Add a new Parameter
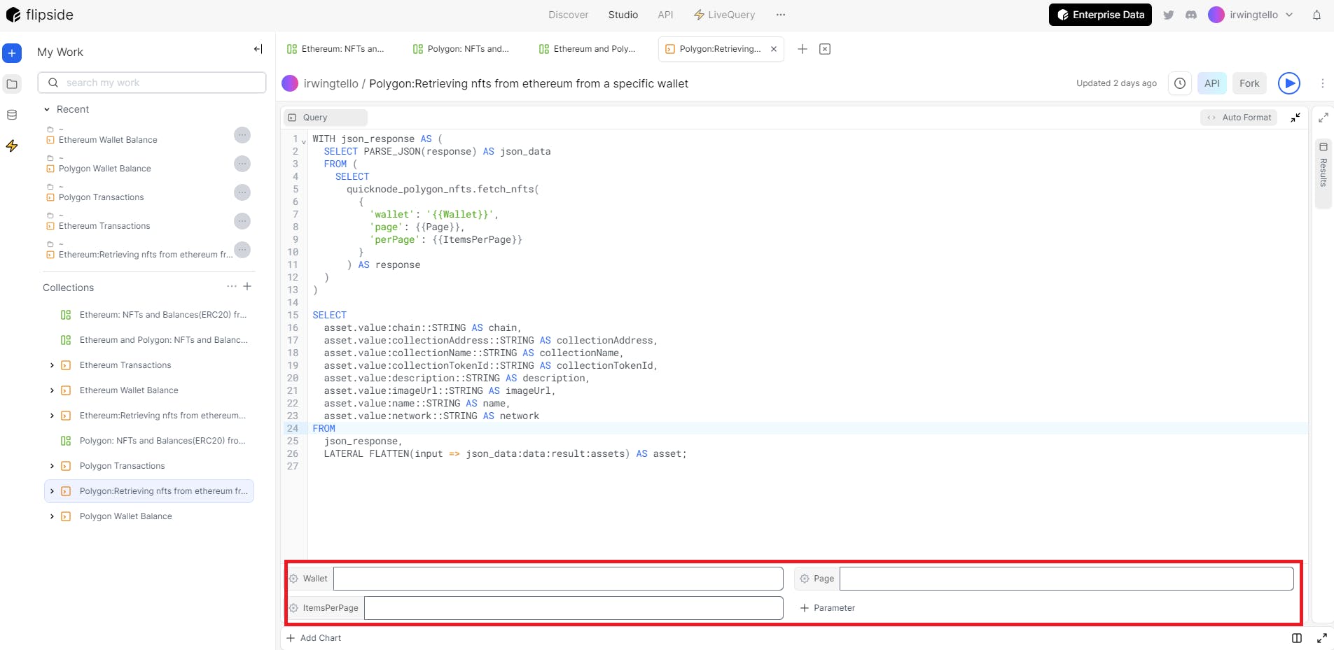 pos(828,608)
